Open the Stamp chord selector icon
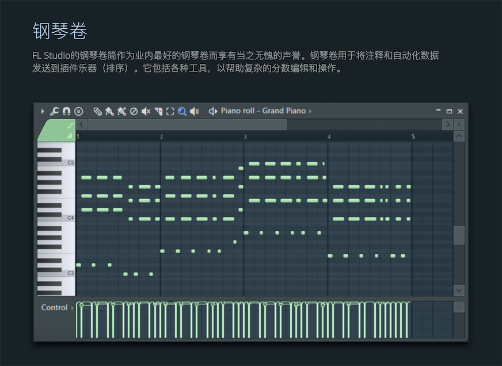502x366 pixels. [x=78, y=111]
